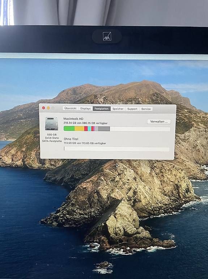This screenshot has height=279, width=208.
Task: Click the Ohne Titel volume name
Action: coord(71,139)
